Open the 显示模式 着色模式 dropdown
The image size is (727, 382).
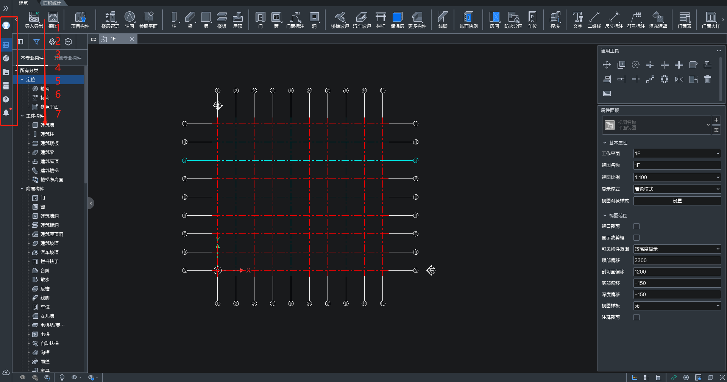677,189
